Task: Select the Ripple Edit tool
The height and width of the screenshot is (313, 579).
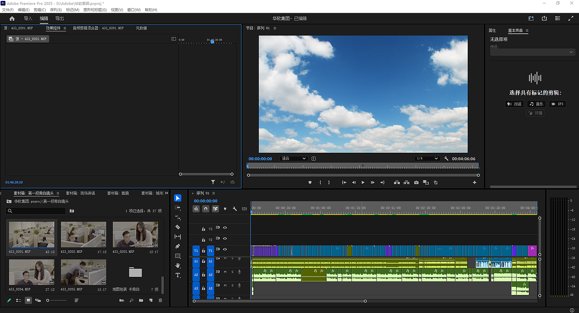Action: coord(178,217)
